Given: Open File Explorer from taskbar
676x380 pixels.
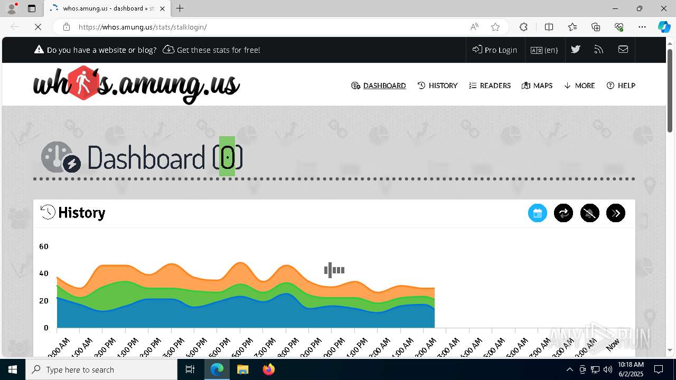Looking at the screenshot, I should 242,369.
